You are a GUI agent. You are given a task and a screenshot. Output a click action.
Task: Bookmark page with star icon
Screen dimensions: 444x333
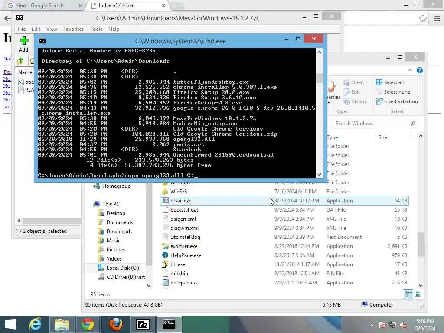423,18
